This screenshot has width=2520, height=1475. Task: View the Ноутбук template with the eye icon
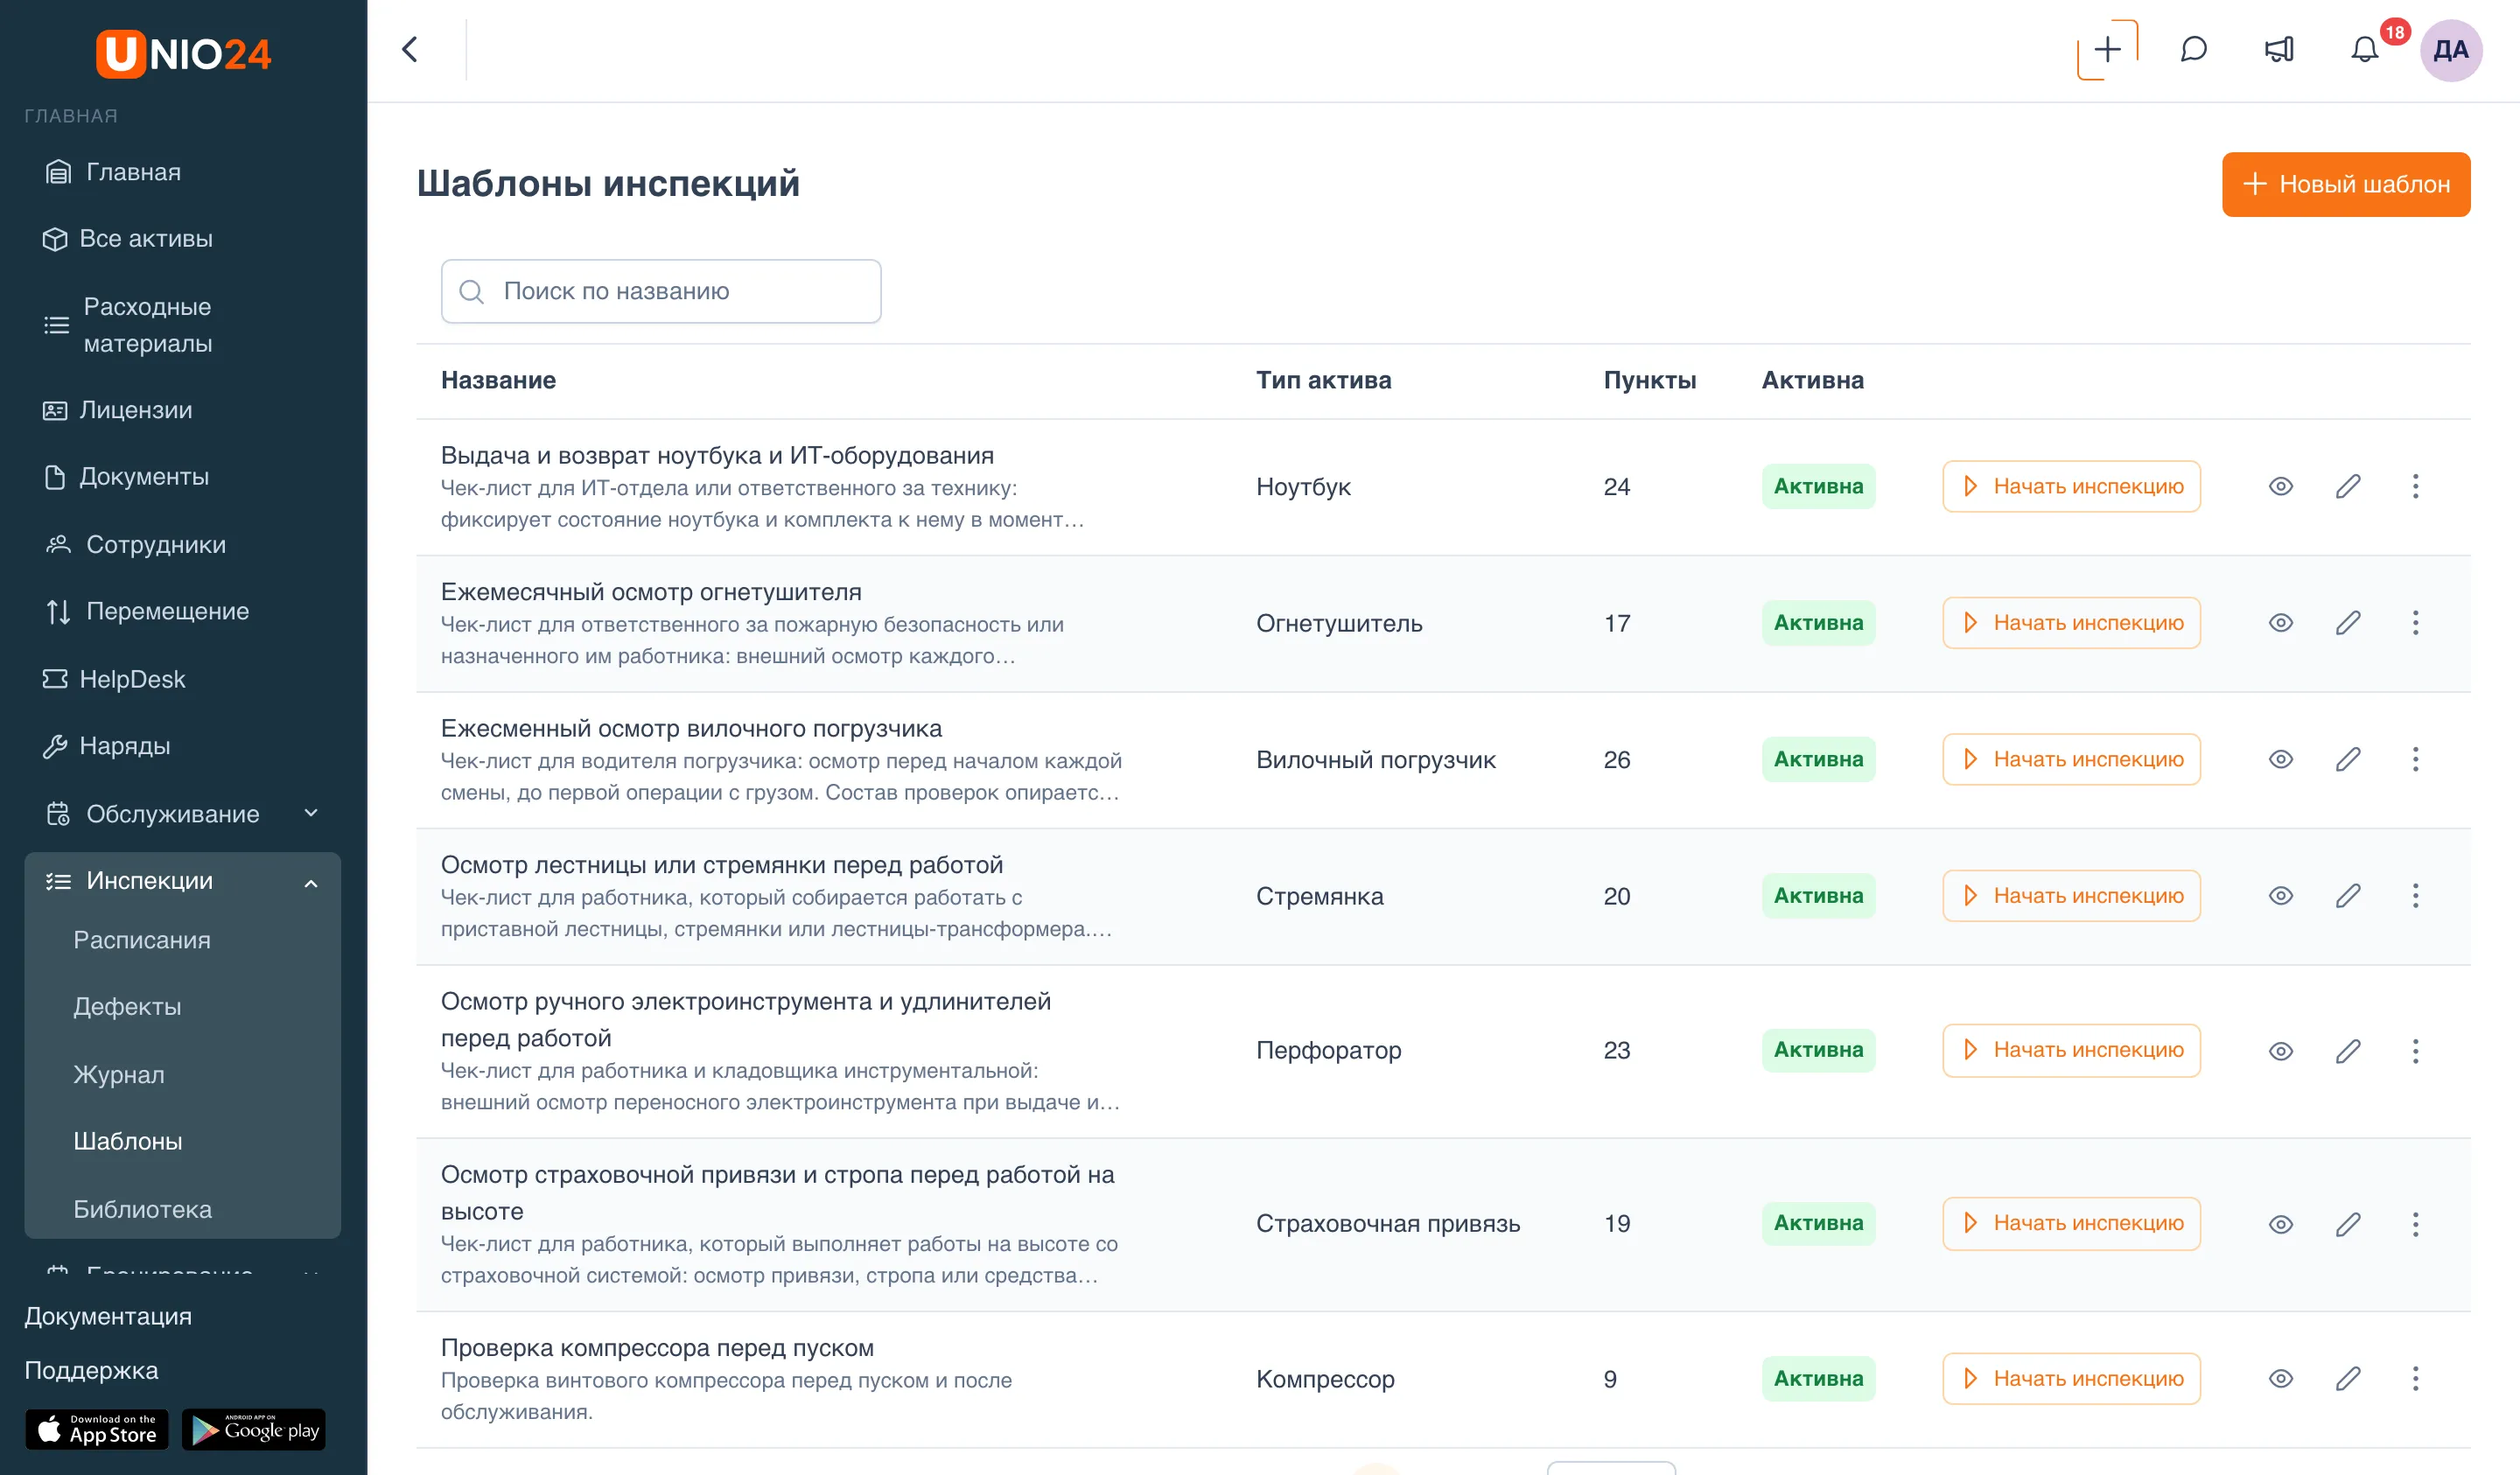click(2281, 487)
